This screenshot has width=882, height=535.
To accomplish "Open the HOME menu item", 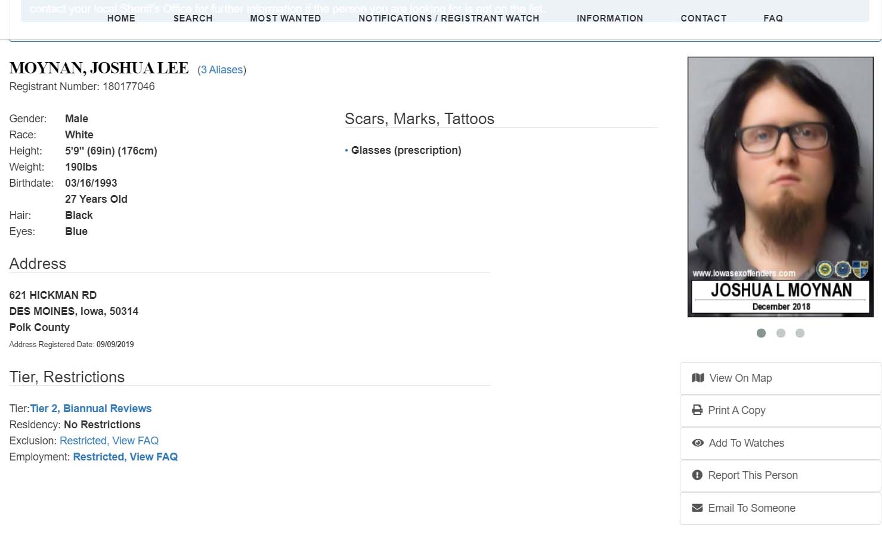I will (121, 18).
